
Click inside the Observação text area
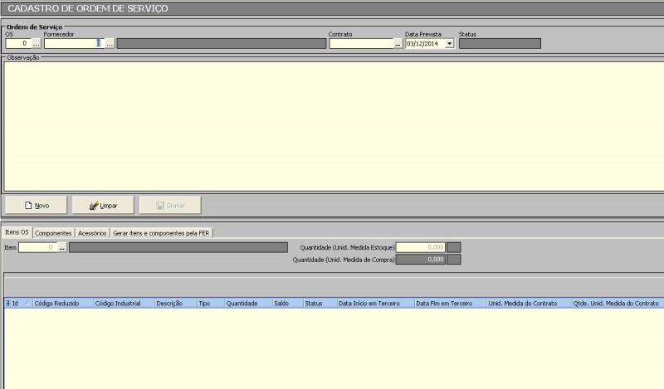(332, 124)
